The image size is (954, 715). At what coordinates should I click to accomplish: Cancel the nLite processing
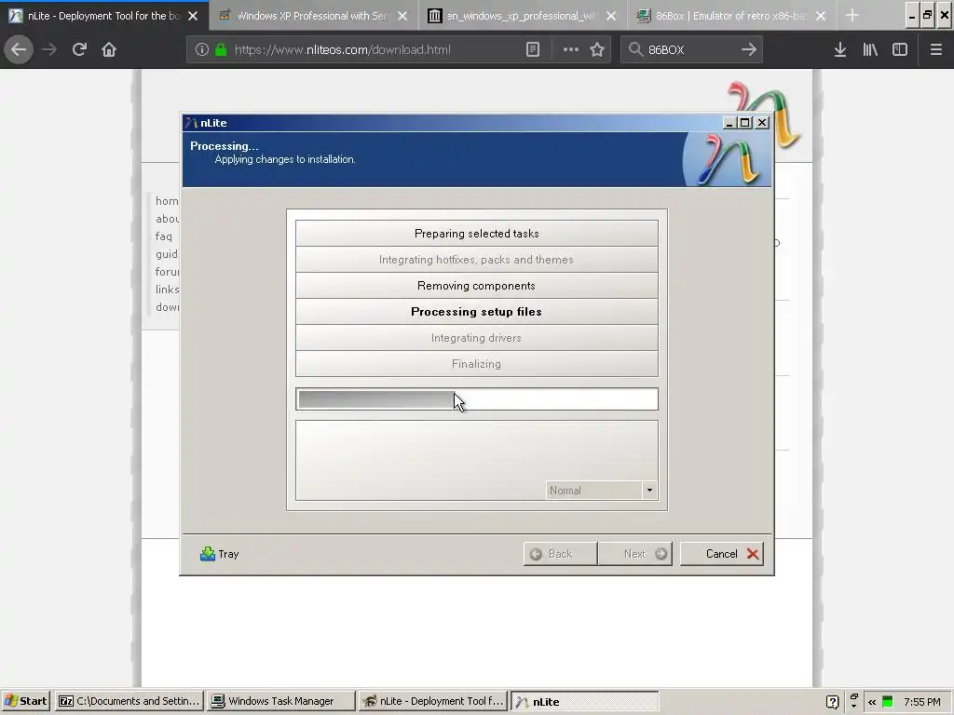722,554
